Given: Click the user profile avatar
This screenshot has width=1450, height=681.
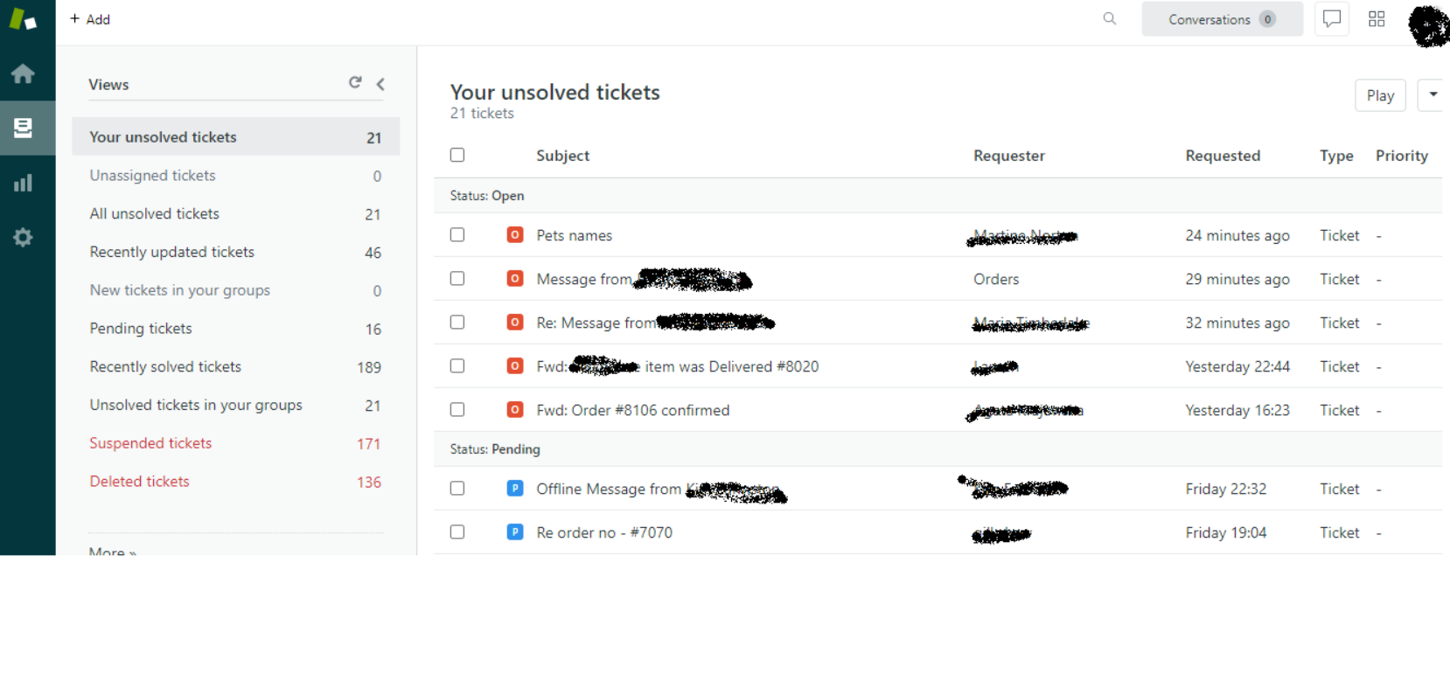Looking at the screenshot, I should tap(1429, 26).
